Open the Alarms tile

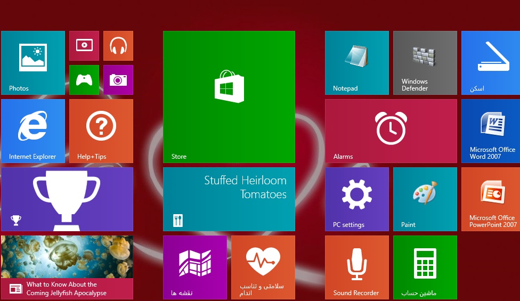pyautogui.click(x=391, y=131)
